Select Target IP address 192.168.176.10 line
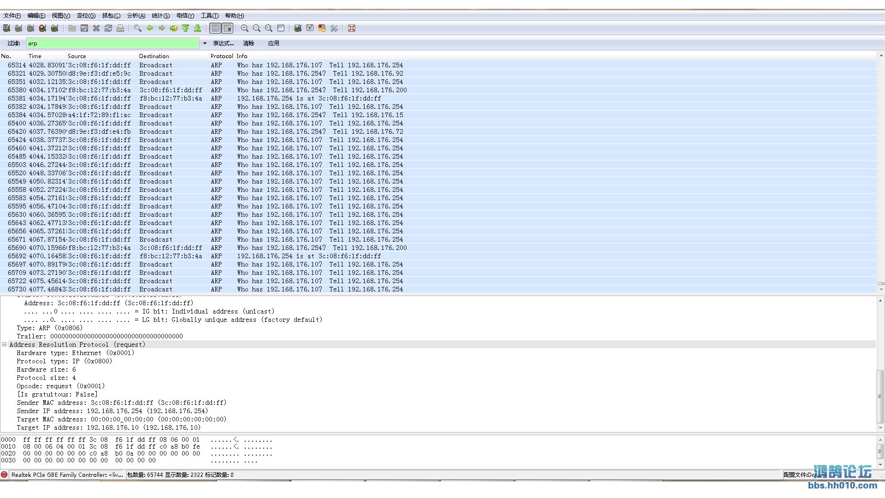 click(109, 427)
